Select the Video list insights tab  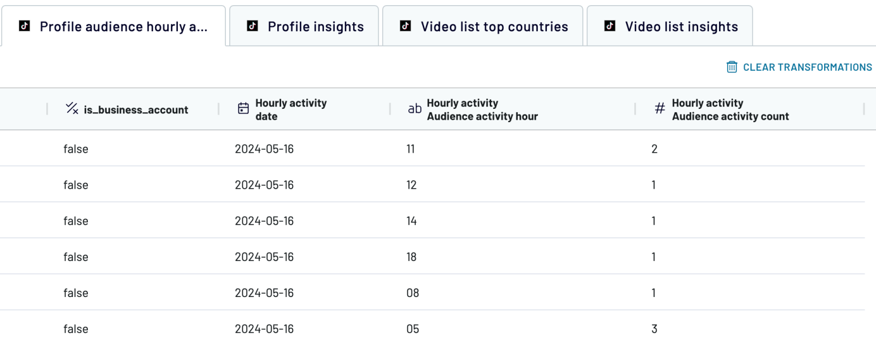(x=681, y=26)
